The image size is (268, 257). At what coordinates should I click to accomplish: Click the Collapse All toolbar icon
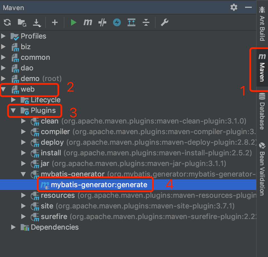pos(146,23)
